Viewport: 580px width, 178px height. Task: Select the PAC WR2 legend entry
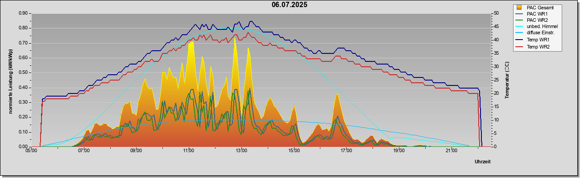point(536,20)
